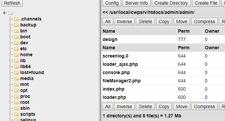
Task: Click 600 permission of index.php
Action: click(x=182, y=89)
